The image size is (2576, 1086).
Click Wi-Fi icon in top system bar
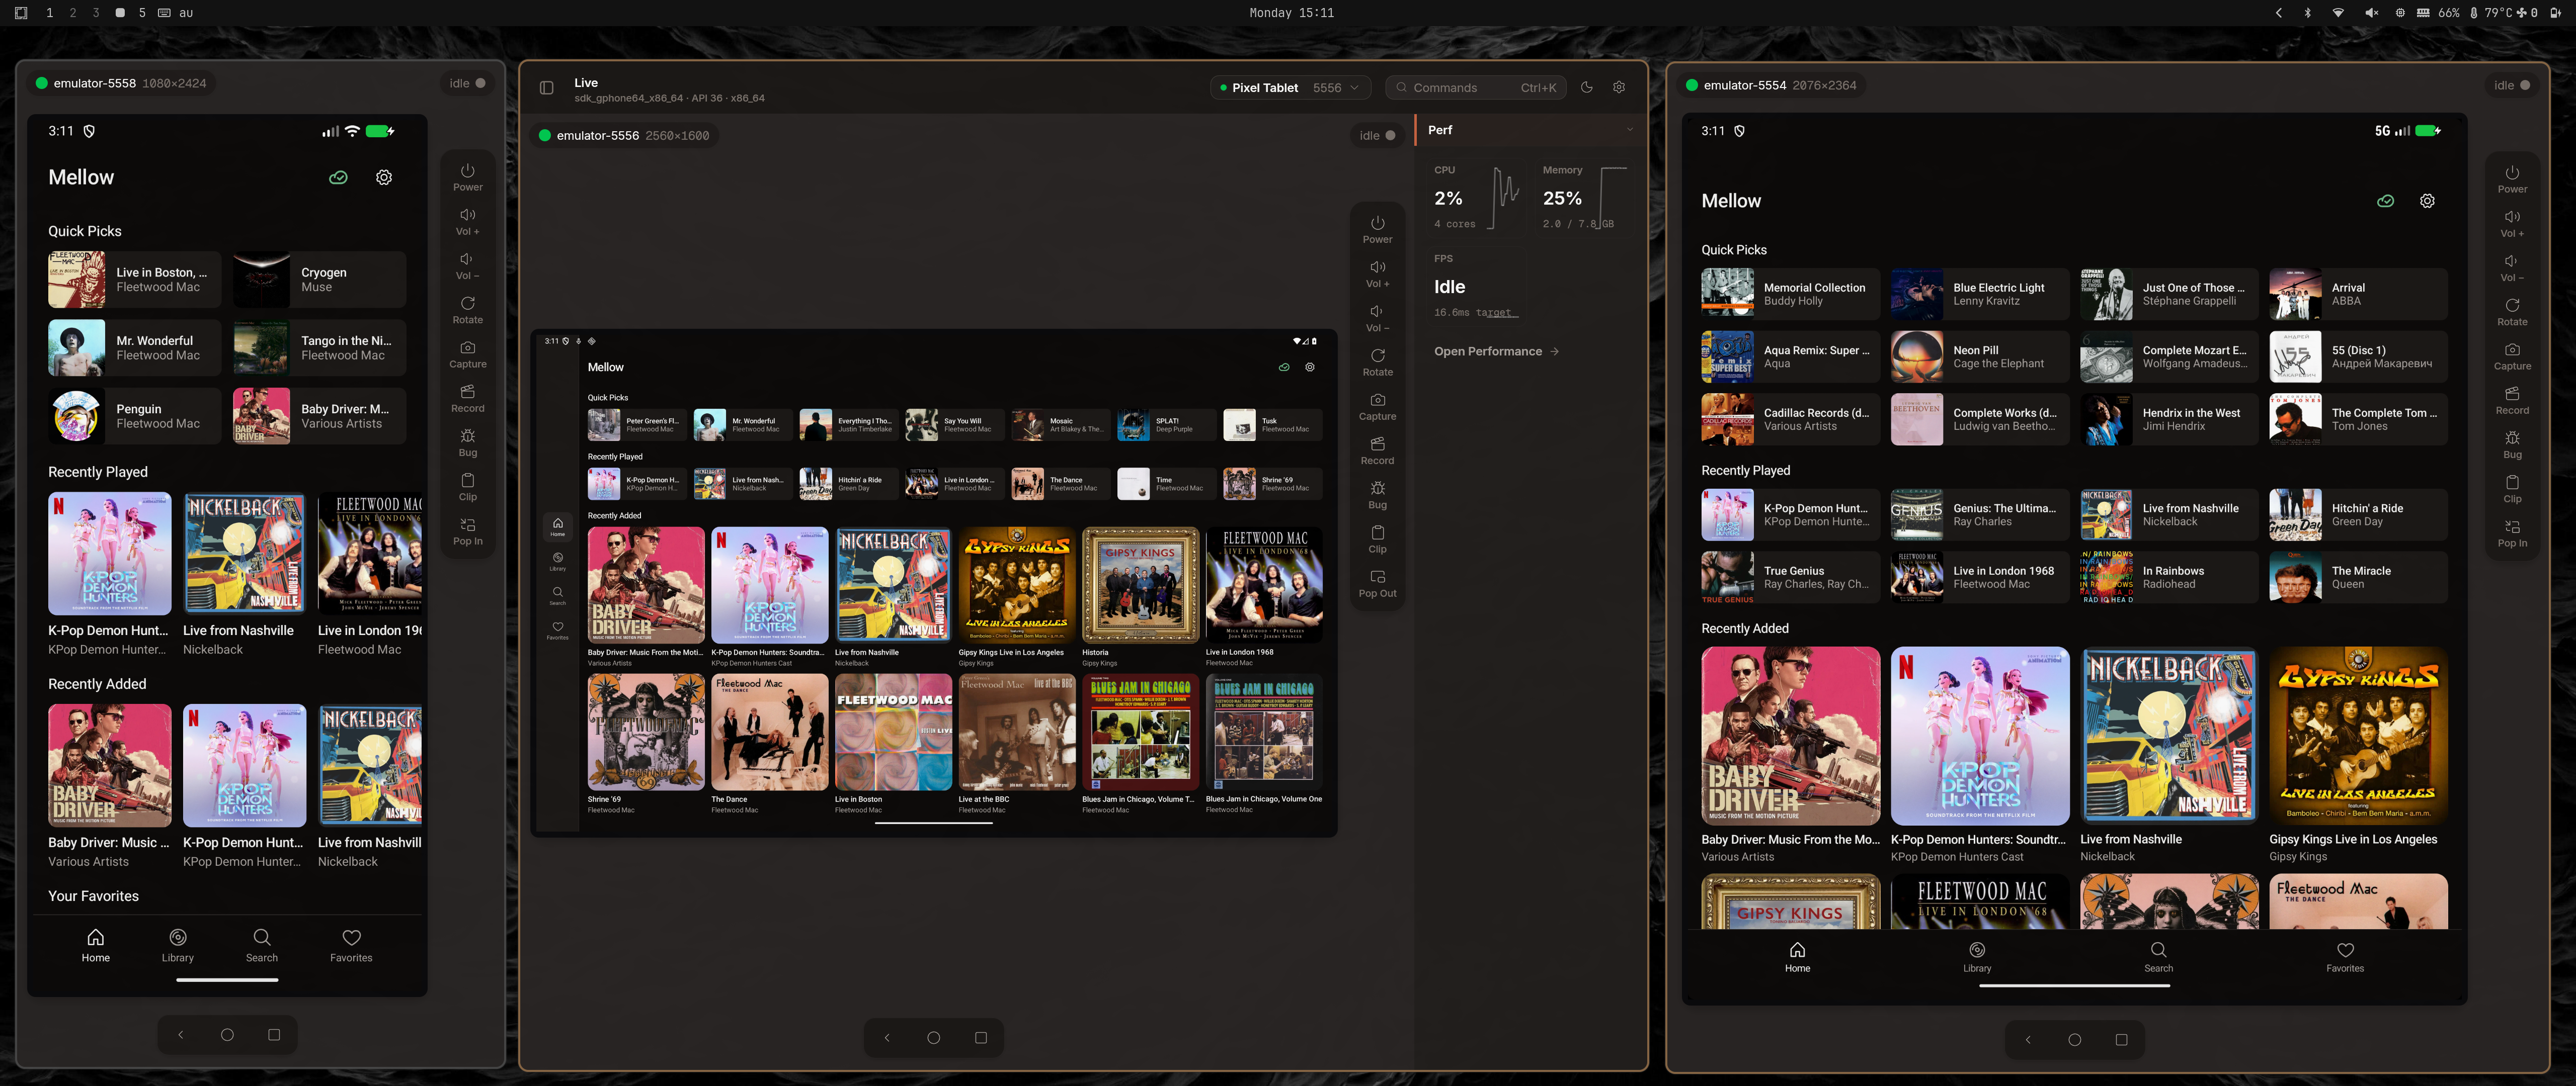coord(2338,13)
